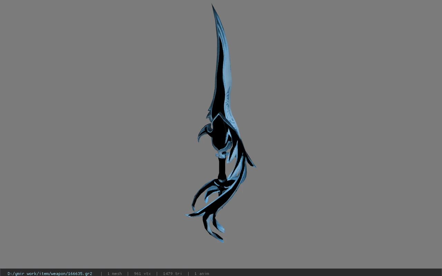Viewport: 442px width, 276px height.
Task: Click the '1479 tri' triangle count
Action: pos(172,274)
